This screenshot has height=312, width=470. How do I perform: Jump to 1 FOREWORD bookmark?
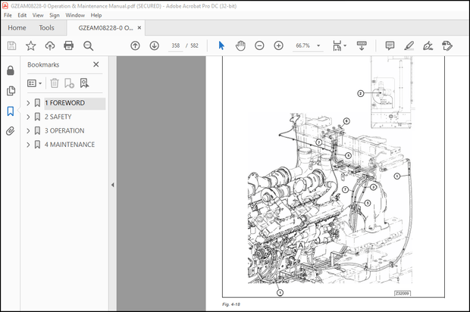64,103
